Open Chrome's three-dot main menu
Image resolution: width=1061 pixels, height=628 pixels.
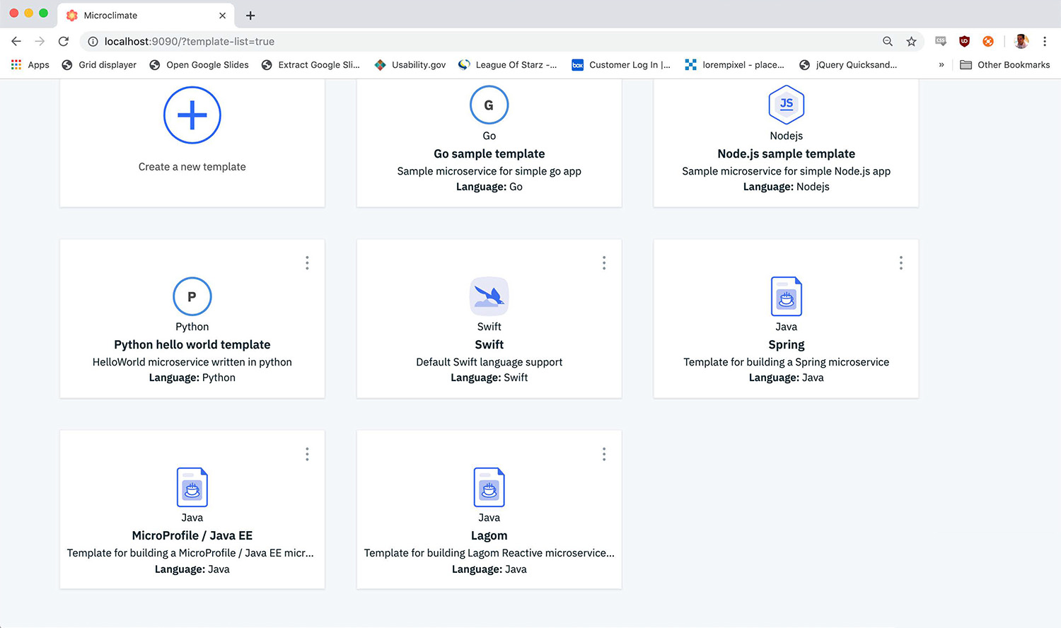tap(1045, 41)
